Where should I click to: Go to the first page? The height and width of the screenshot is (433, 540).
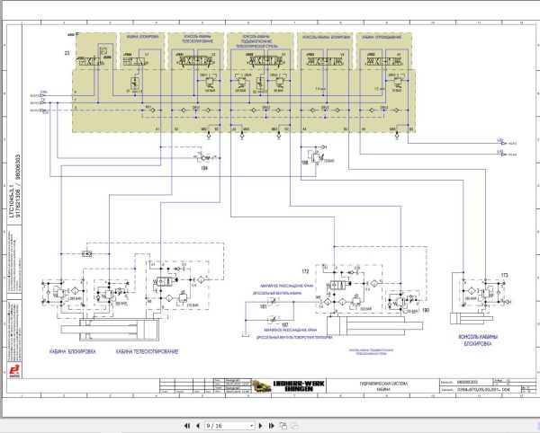click(x=187, y=426)
